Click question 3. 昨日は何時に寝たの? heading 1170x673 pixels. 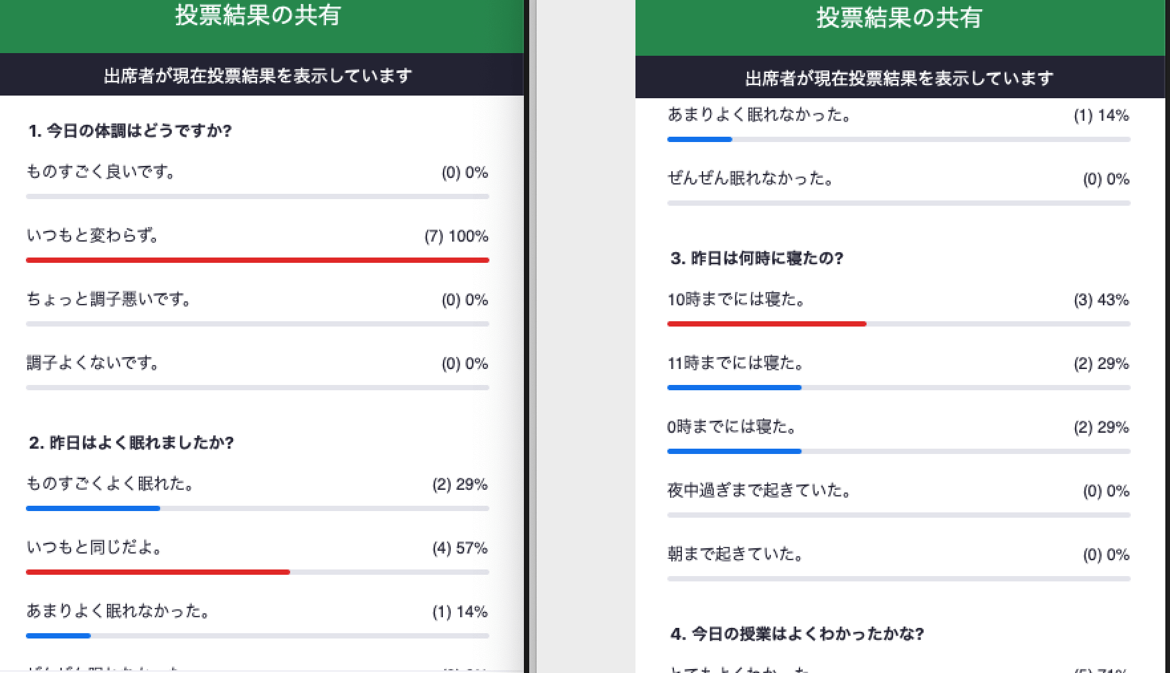pyautogui.click(x=756, y=258)
